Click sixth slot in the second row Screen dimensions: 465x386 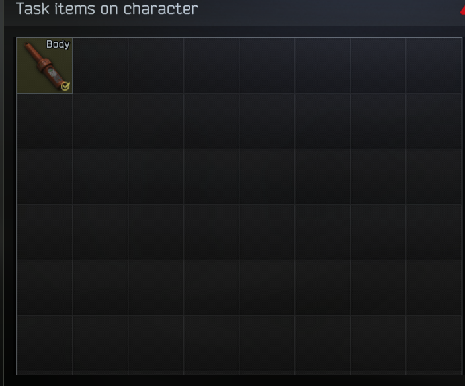point(322,121)
